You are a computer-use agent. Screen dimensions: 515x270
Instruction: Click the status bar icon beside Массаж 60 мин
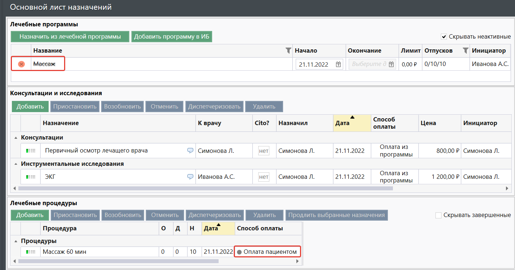[31, 252]
